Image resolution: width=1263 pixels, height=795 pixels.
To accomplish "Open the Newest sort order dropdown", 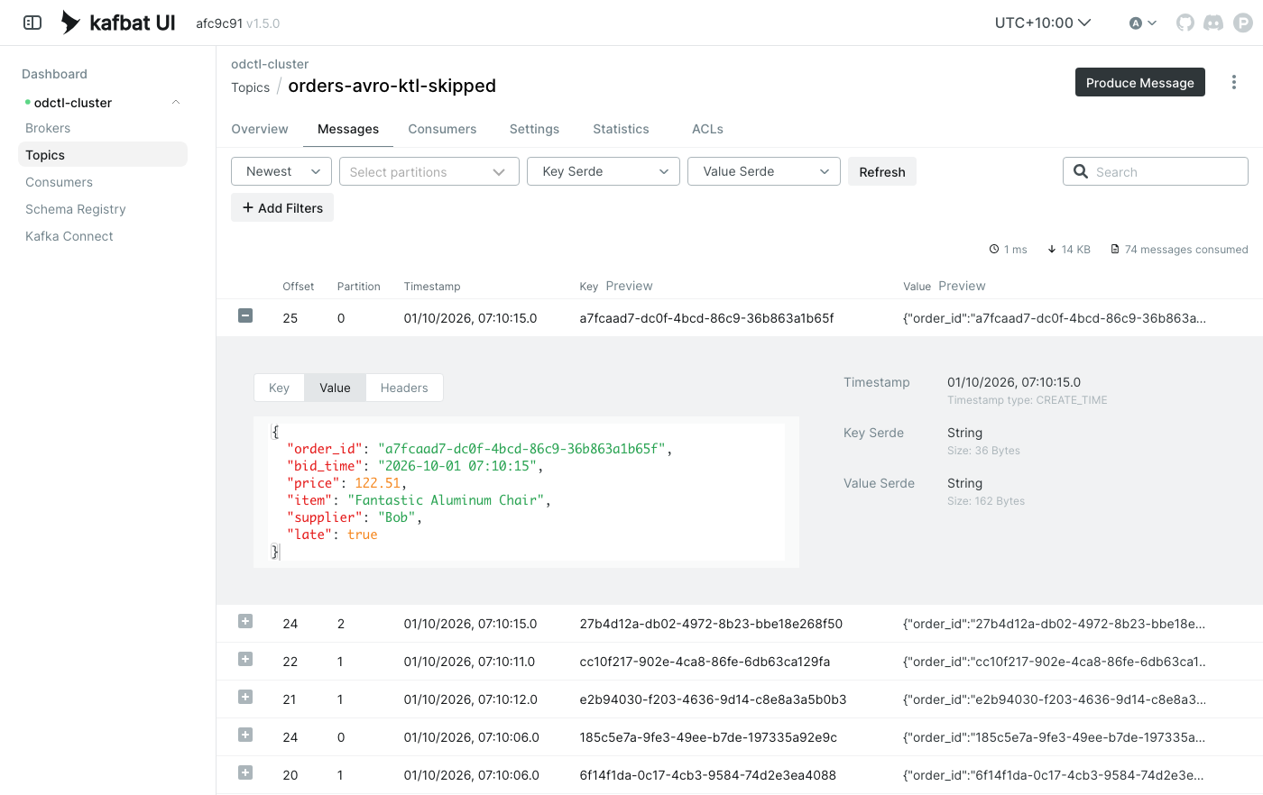I will [x=281, y=171].
